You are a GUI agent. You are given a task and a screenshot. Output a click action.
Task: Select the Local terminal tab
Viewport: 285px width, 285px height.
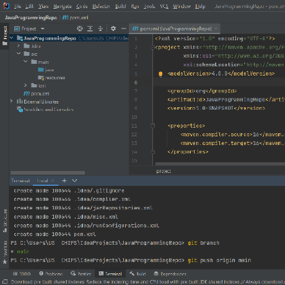coord(42,181)
